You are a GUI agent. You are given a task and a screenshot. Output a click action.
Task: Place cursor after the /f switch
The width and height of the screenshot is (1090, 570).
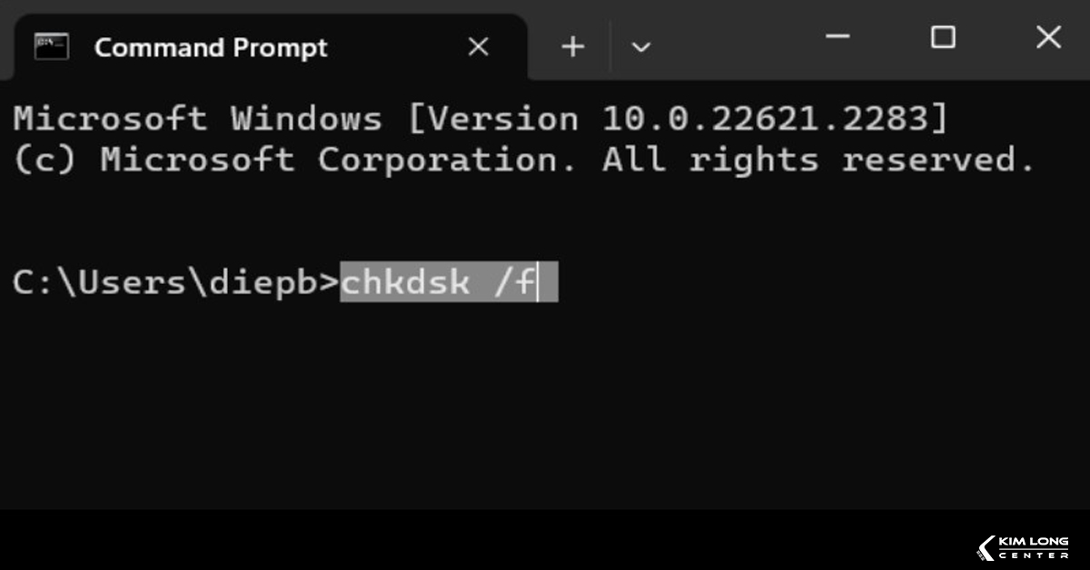(538, 282)
